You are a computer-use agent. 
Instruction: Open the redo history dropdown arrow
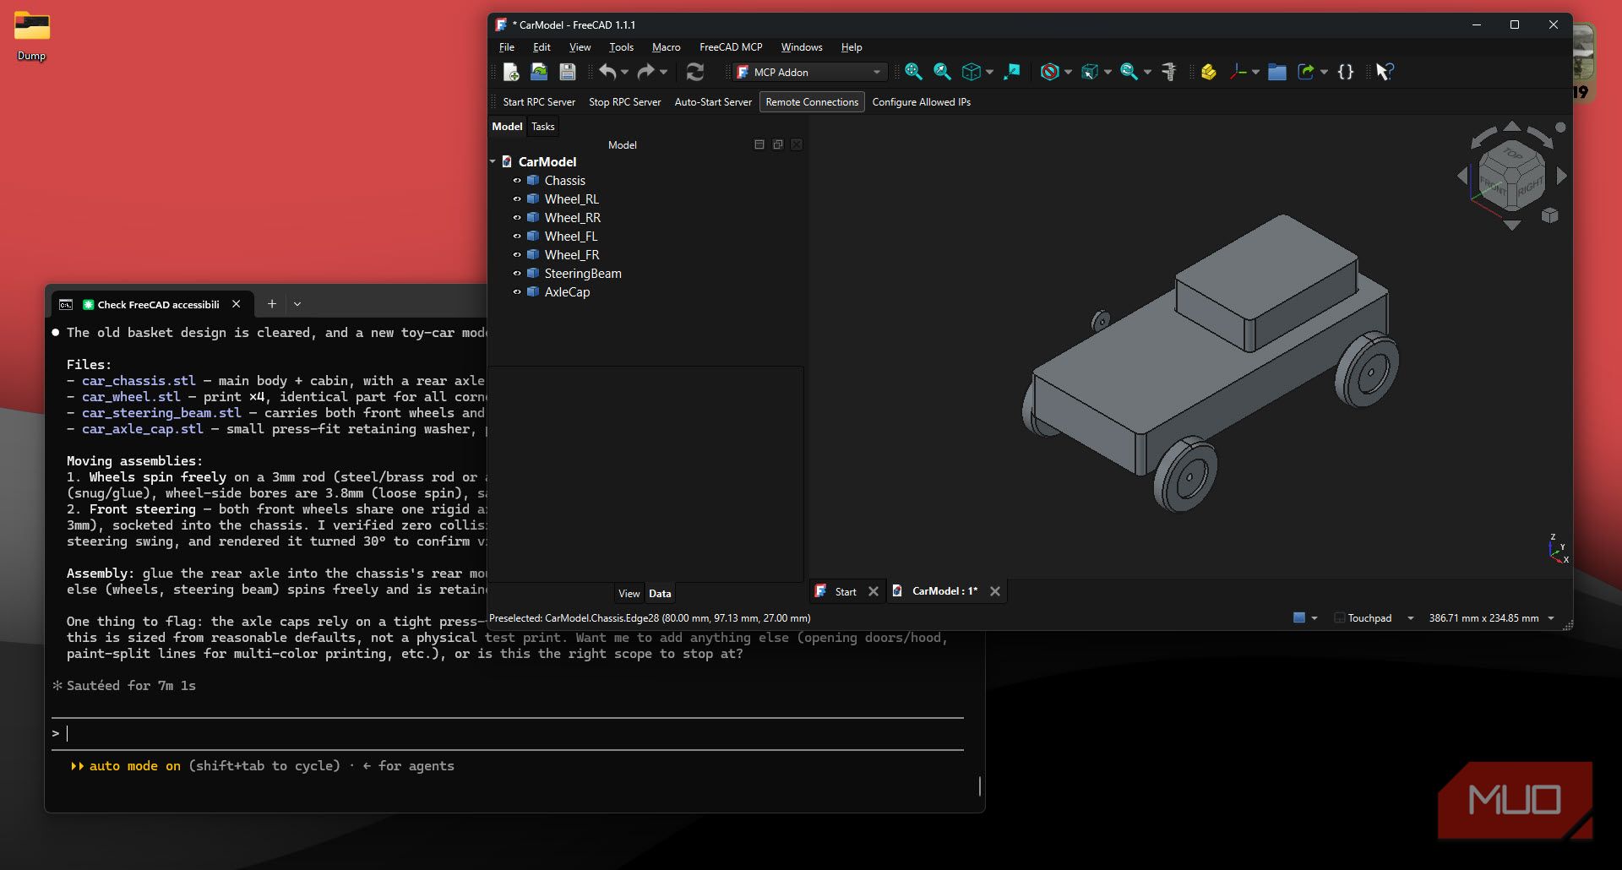(x=663, y=73)
